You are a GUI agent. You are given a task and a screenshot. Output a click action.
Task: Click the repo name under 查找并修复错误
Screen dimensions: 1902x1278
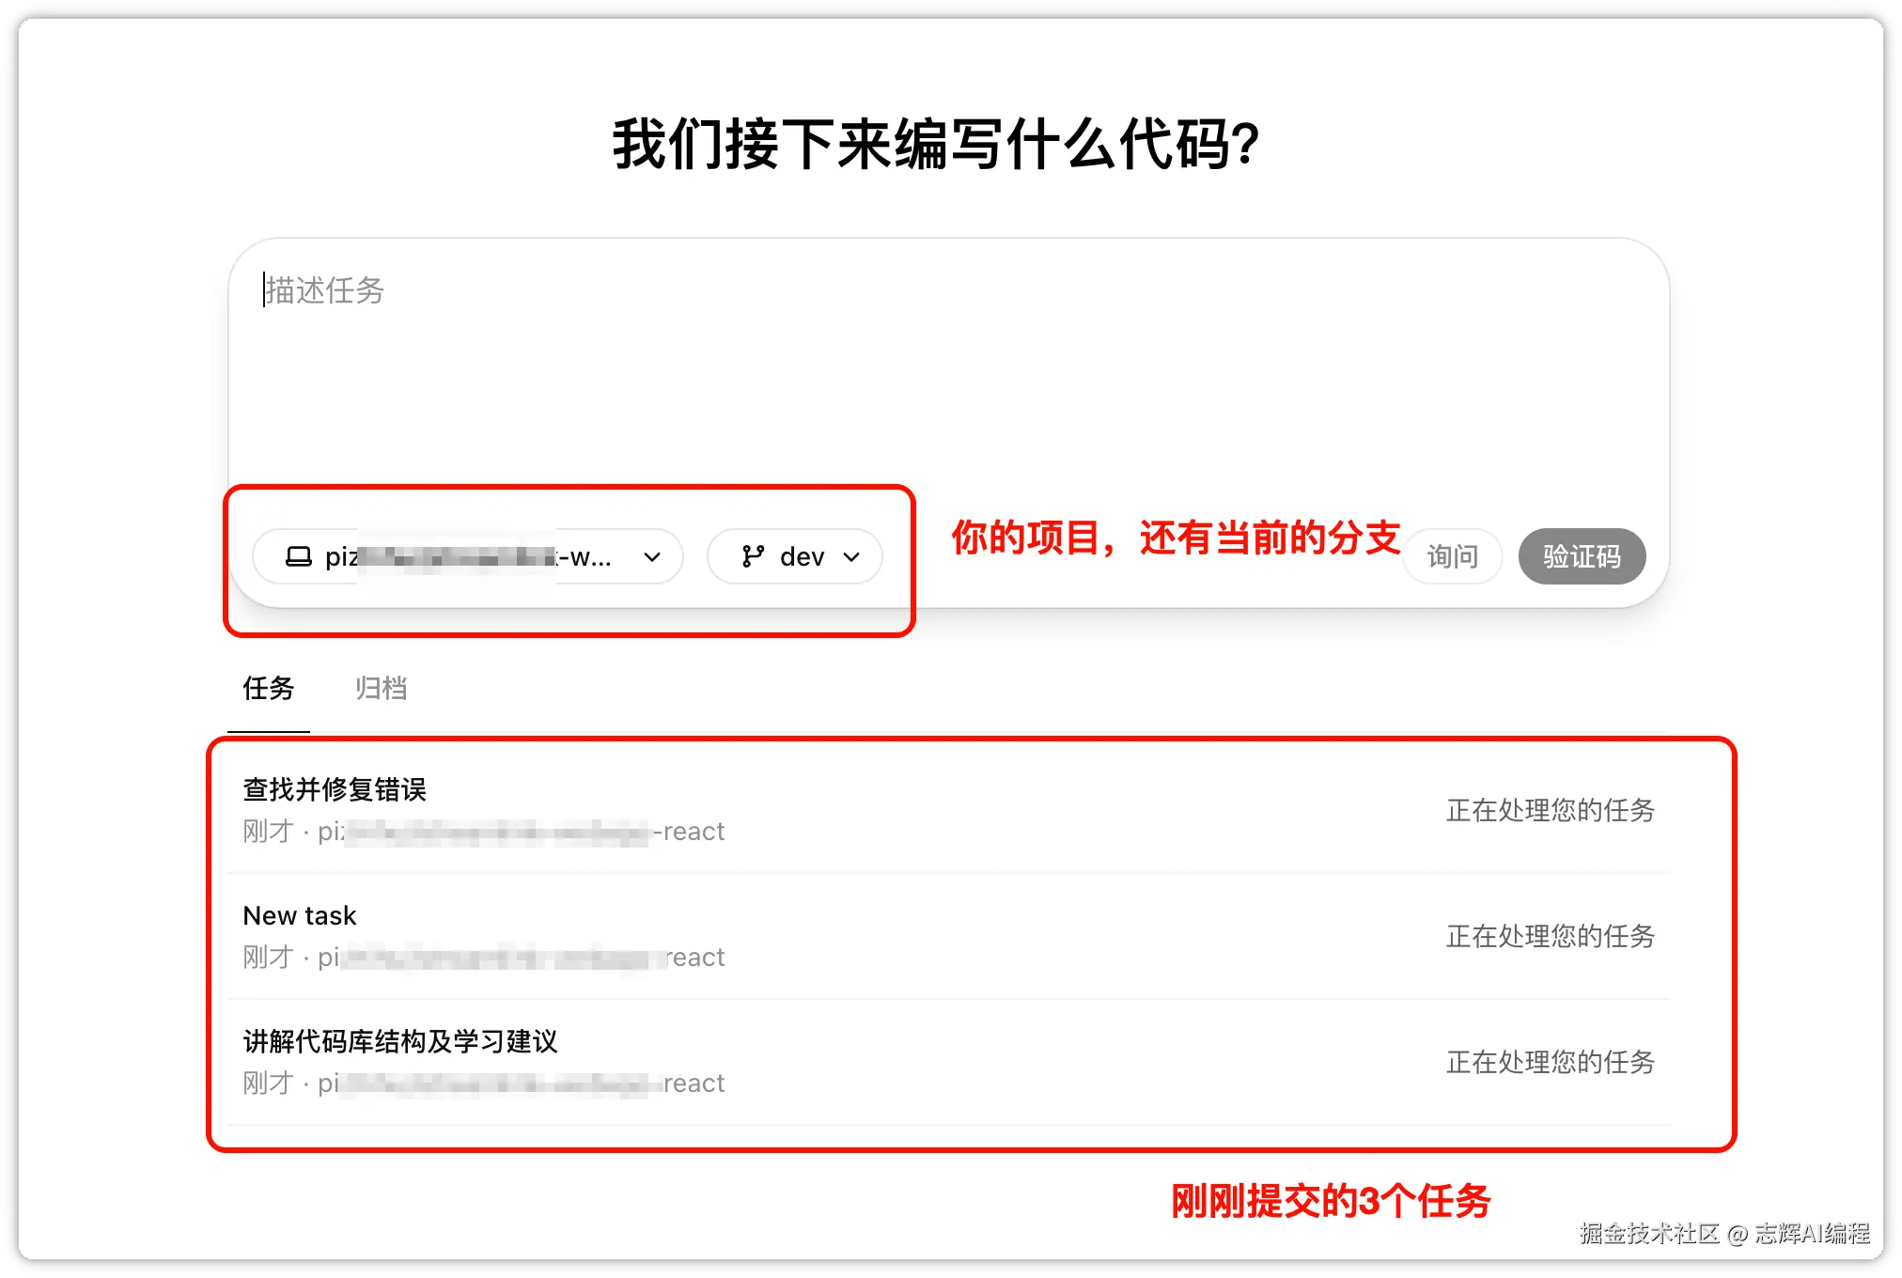coord(522,832)
